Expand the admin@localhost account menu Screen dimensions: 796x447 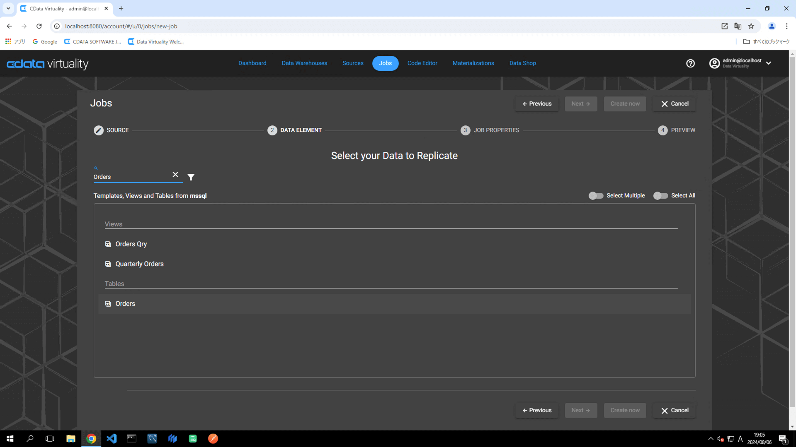pyautogui.click(x=769, y=63)
